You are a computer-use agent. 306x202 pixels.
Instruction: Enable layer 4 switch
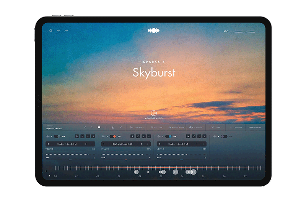[x=224, y=136]
